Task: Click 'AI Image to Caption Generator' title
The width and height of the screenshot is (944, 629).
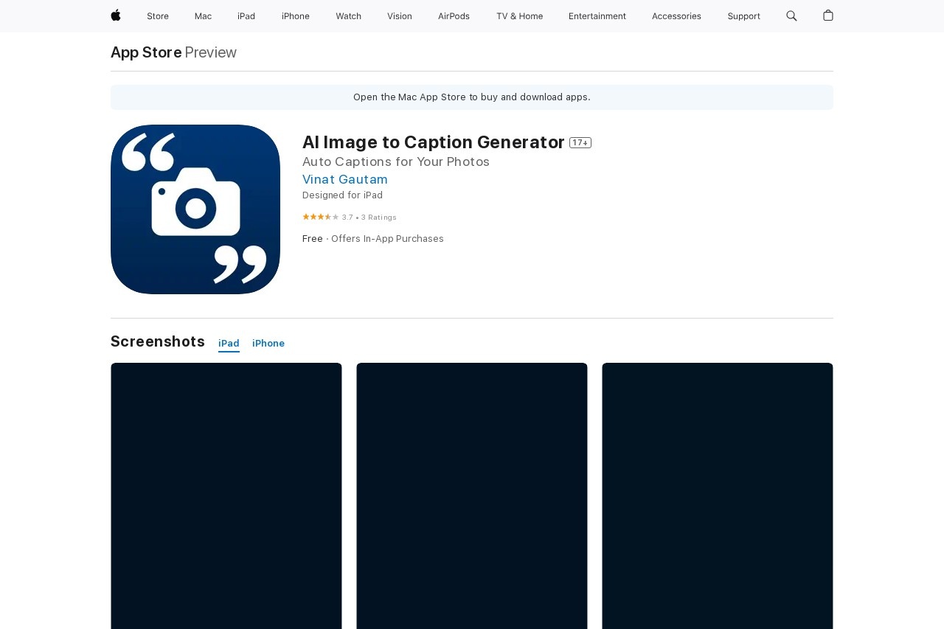Action: click(434, 142)
